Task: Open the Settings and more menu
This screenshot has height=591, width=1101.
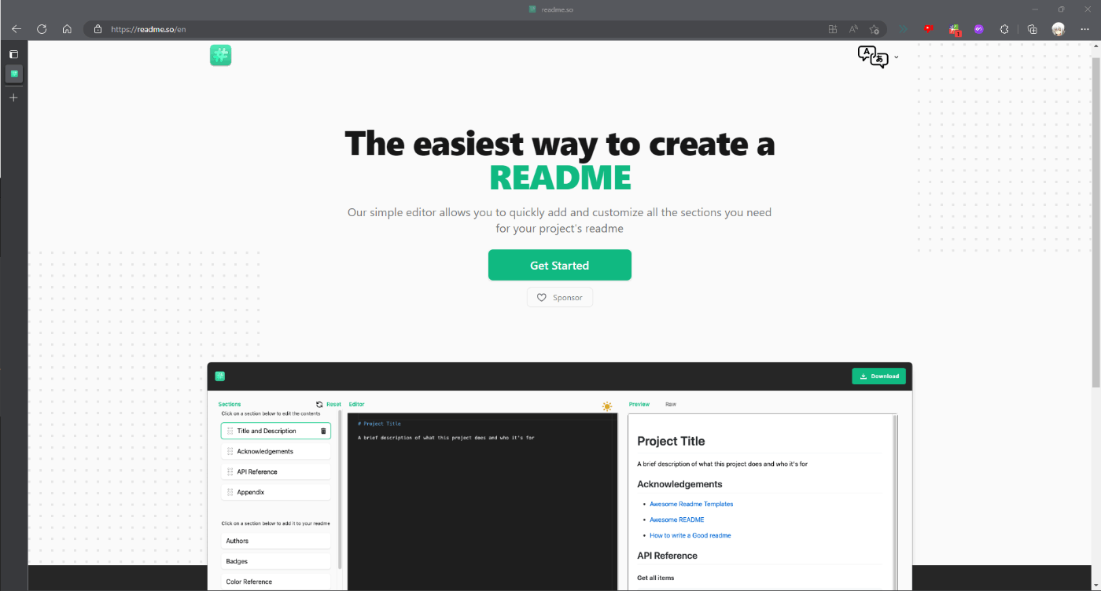Action: 1084,29
